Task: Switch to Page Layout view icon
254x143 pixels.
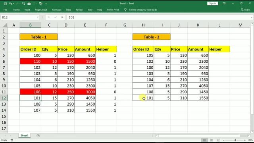Action: tap(212, 140)
